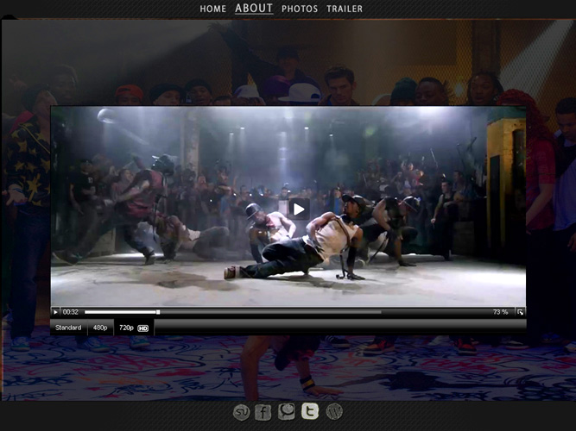Enter fullscreen with the corner expand icon
Viewport: 576px width, 431px height.
[520, 312]
